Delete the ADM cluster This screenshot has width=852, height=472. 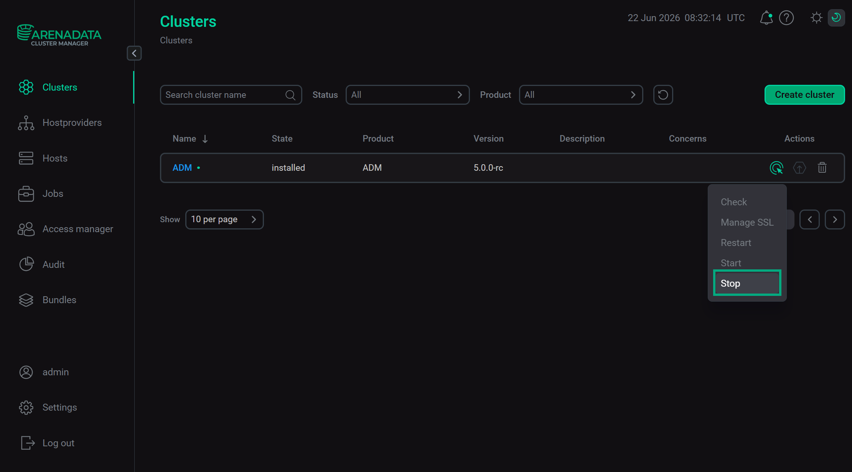[822, 168]
